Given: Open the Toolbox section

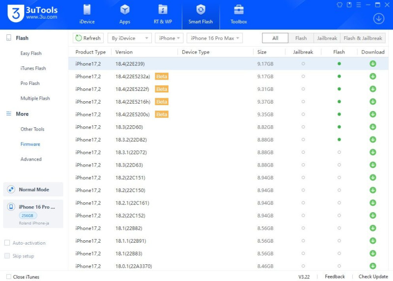Looking at the screenshot, I should [x=239, y=15].
